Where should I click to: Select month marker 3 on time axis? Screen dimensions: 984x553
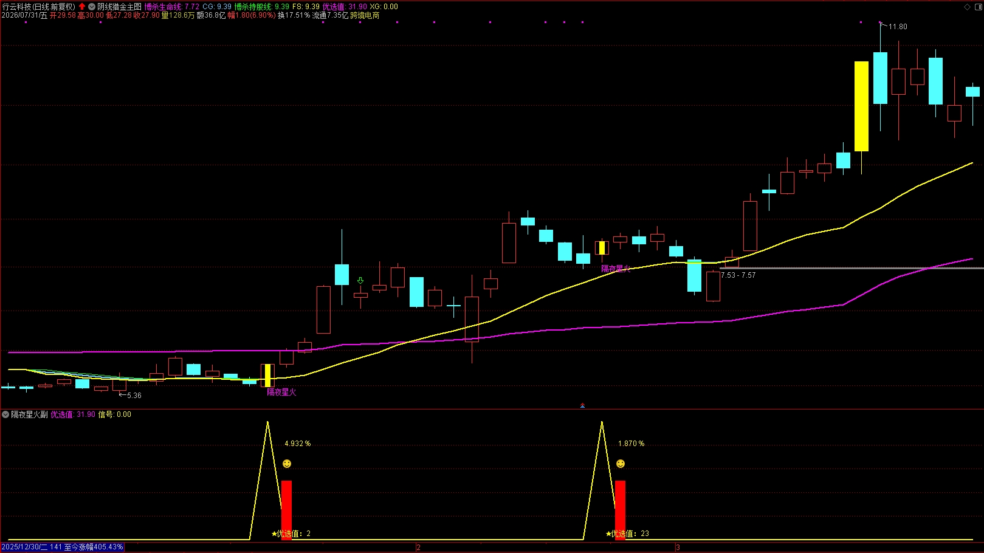(x=678, y=548)
